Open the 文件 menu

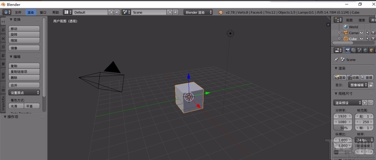click(x=18, y=13)
